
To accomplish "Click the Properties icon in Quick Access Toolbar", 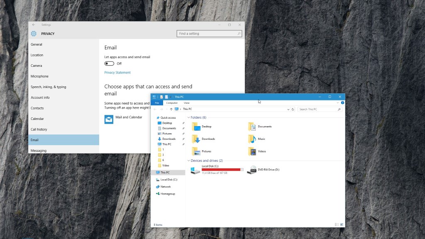I will point(161,97).
